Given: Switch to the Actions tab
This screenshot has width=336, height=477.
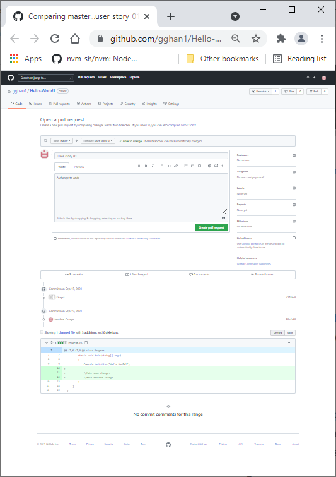Looking at the screenshot, I should [84, 104].
